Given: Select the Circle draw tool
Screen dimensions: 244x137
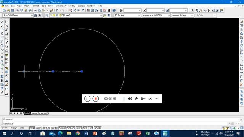Looking at the screenshot, I should [x=2, y=45].
